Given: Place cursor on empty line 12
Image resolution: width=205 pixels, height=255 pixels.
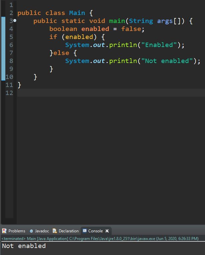Looking at the screenshot, I should tap(100, 93).
